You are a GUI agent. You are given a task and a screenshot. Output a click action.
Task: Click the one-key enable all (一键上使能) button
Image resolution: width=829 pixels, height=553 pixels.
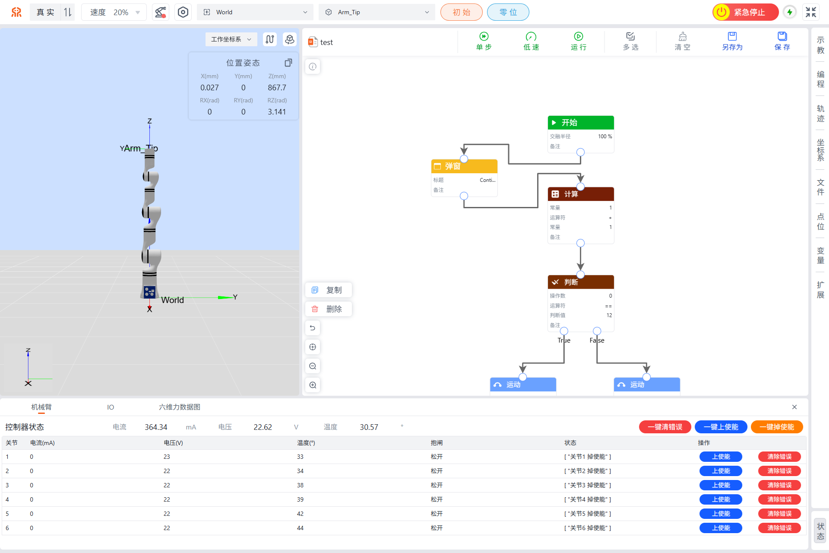pyautogui.click(x=721, y=427)
